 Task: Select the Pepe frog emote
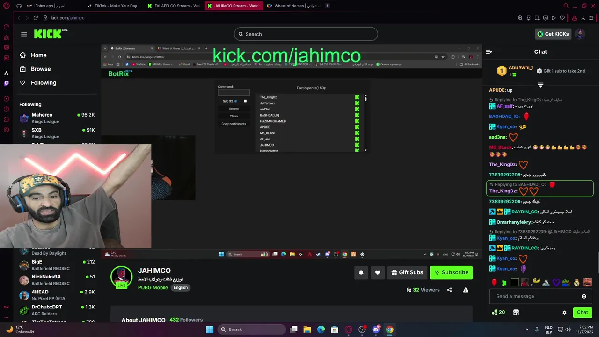[566, 282]
